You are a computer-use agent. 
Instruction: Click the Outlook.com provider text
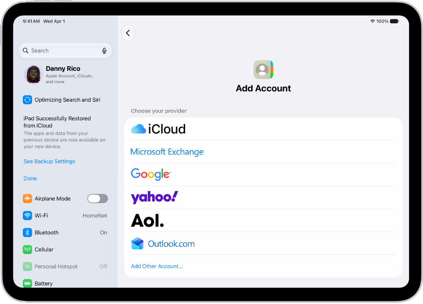click(171, 244)
